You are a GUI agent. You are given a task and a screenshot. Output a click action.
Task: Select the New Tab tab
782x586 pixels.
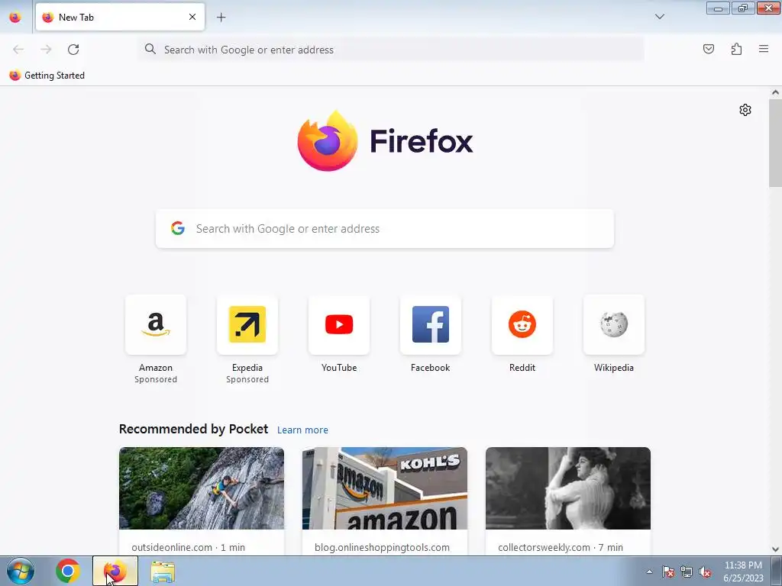(120, 17)
